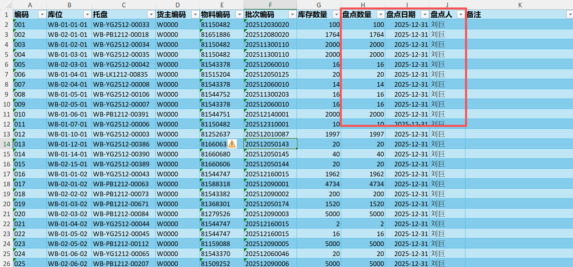
Task: Open the 库位 column filter dropdown
Action: [87, 15]
